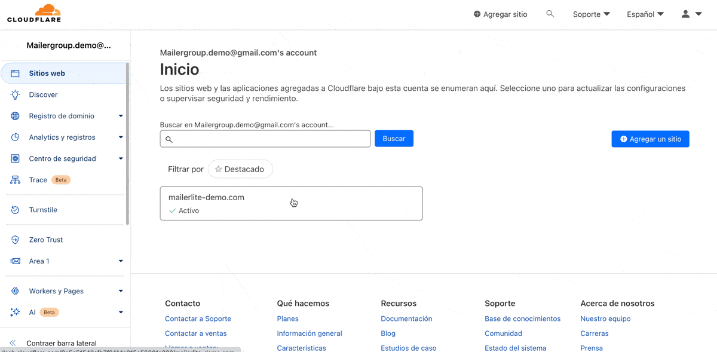
Task: Open Estudios de caso link
Action: tap(409, 348)
